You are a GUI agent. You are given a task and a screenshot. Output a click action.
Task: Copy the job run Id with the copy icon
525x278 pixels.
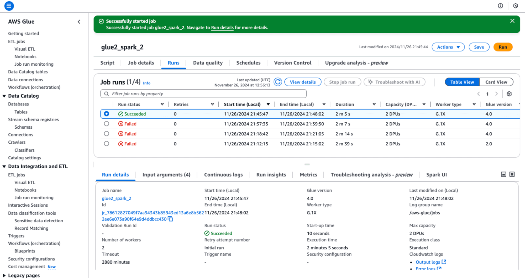tap(171, 219)
